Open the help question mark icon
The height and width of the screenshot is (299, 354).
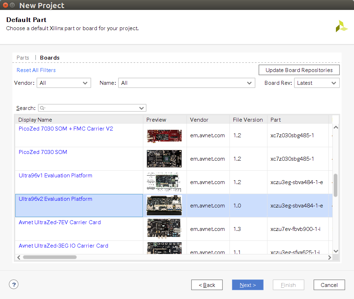coord(13,284)
